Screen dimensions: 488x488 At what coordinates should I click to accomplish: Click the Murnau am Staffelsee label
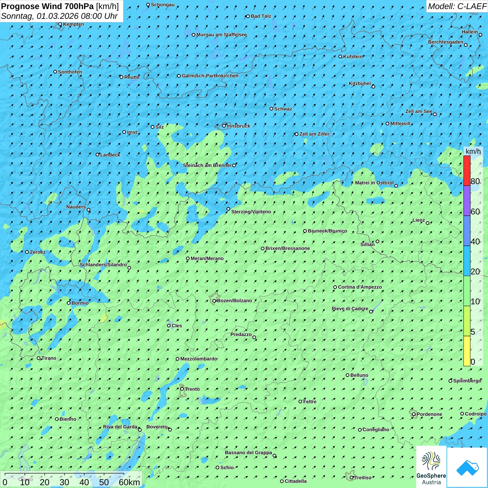(222, 35)
